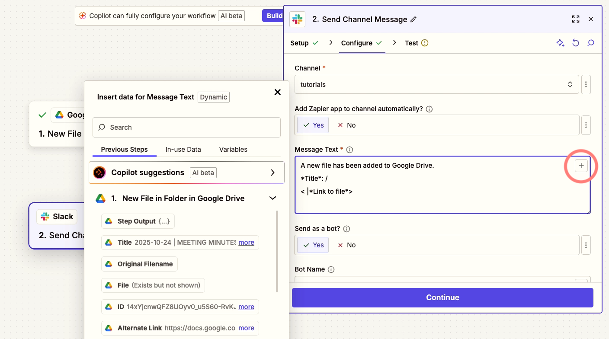
Task: Edit step name with pencil icon
Action: [413, 19]
